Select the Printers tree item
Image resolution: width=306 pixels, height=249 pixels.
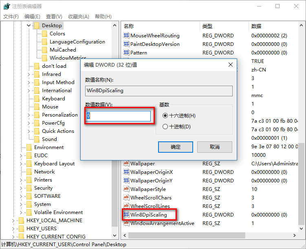pyautogui.click(x=43, y=180)
